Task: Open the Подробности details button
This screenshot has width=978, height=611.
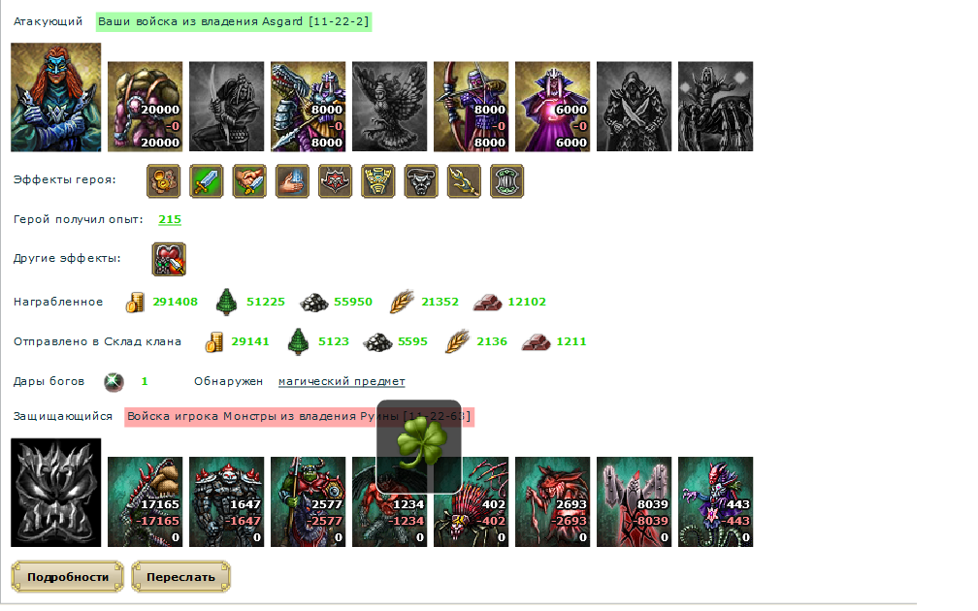Action: [67, 577]
